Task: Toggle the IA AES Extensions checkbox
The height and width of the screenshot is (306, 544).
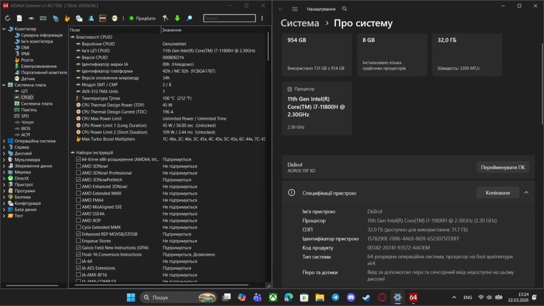Action: [78, 268]
